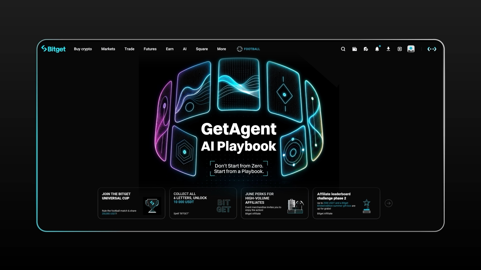
Task: Advance promo cards with the right arrow
Action: point(389,203)
